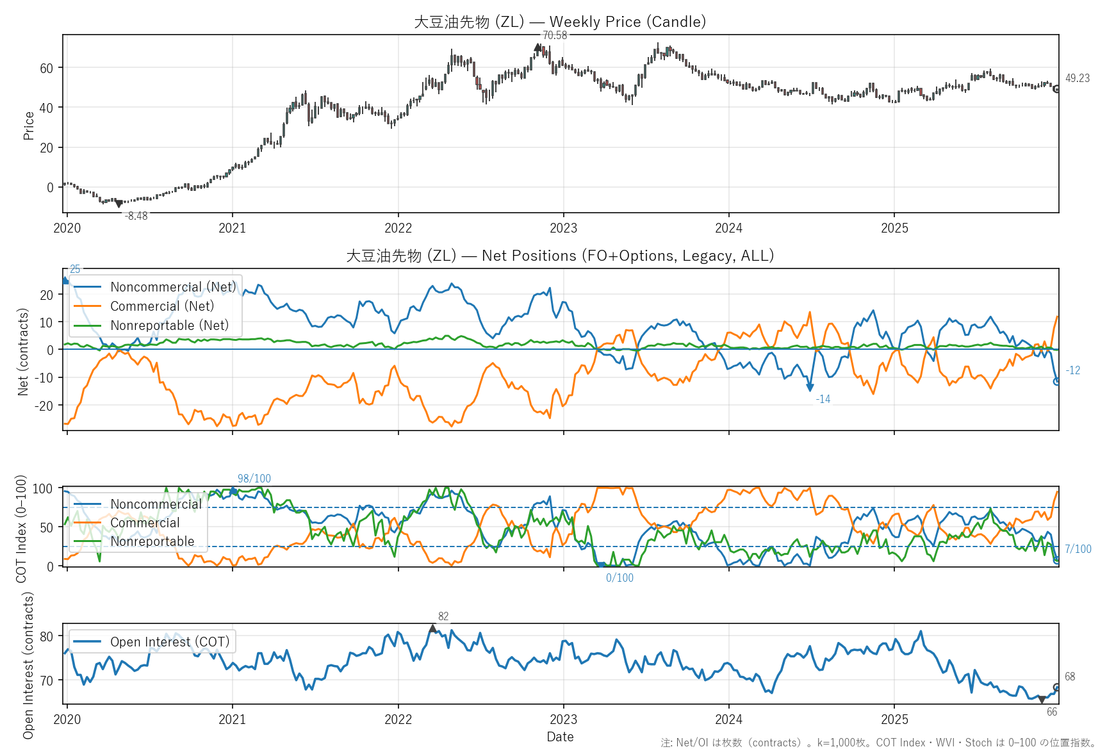Click the 98/100 COT Index annotation
This screenshot has width=1107, height=756.
[x=254, y=479]
